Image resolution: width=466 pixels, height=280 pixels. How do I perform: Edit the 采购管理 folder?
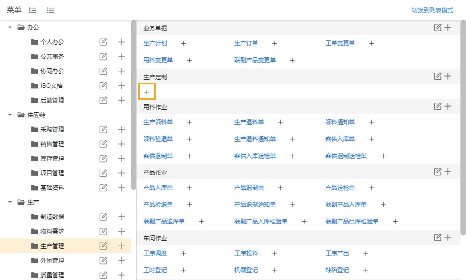[103, 129]
